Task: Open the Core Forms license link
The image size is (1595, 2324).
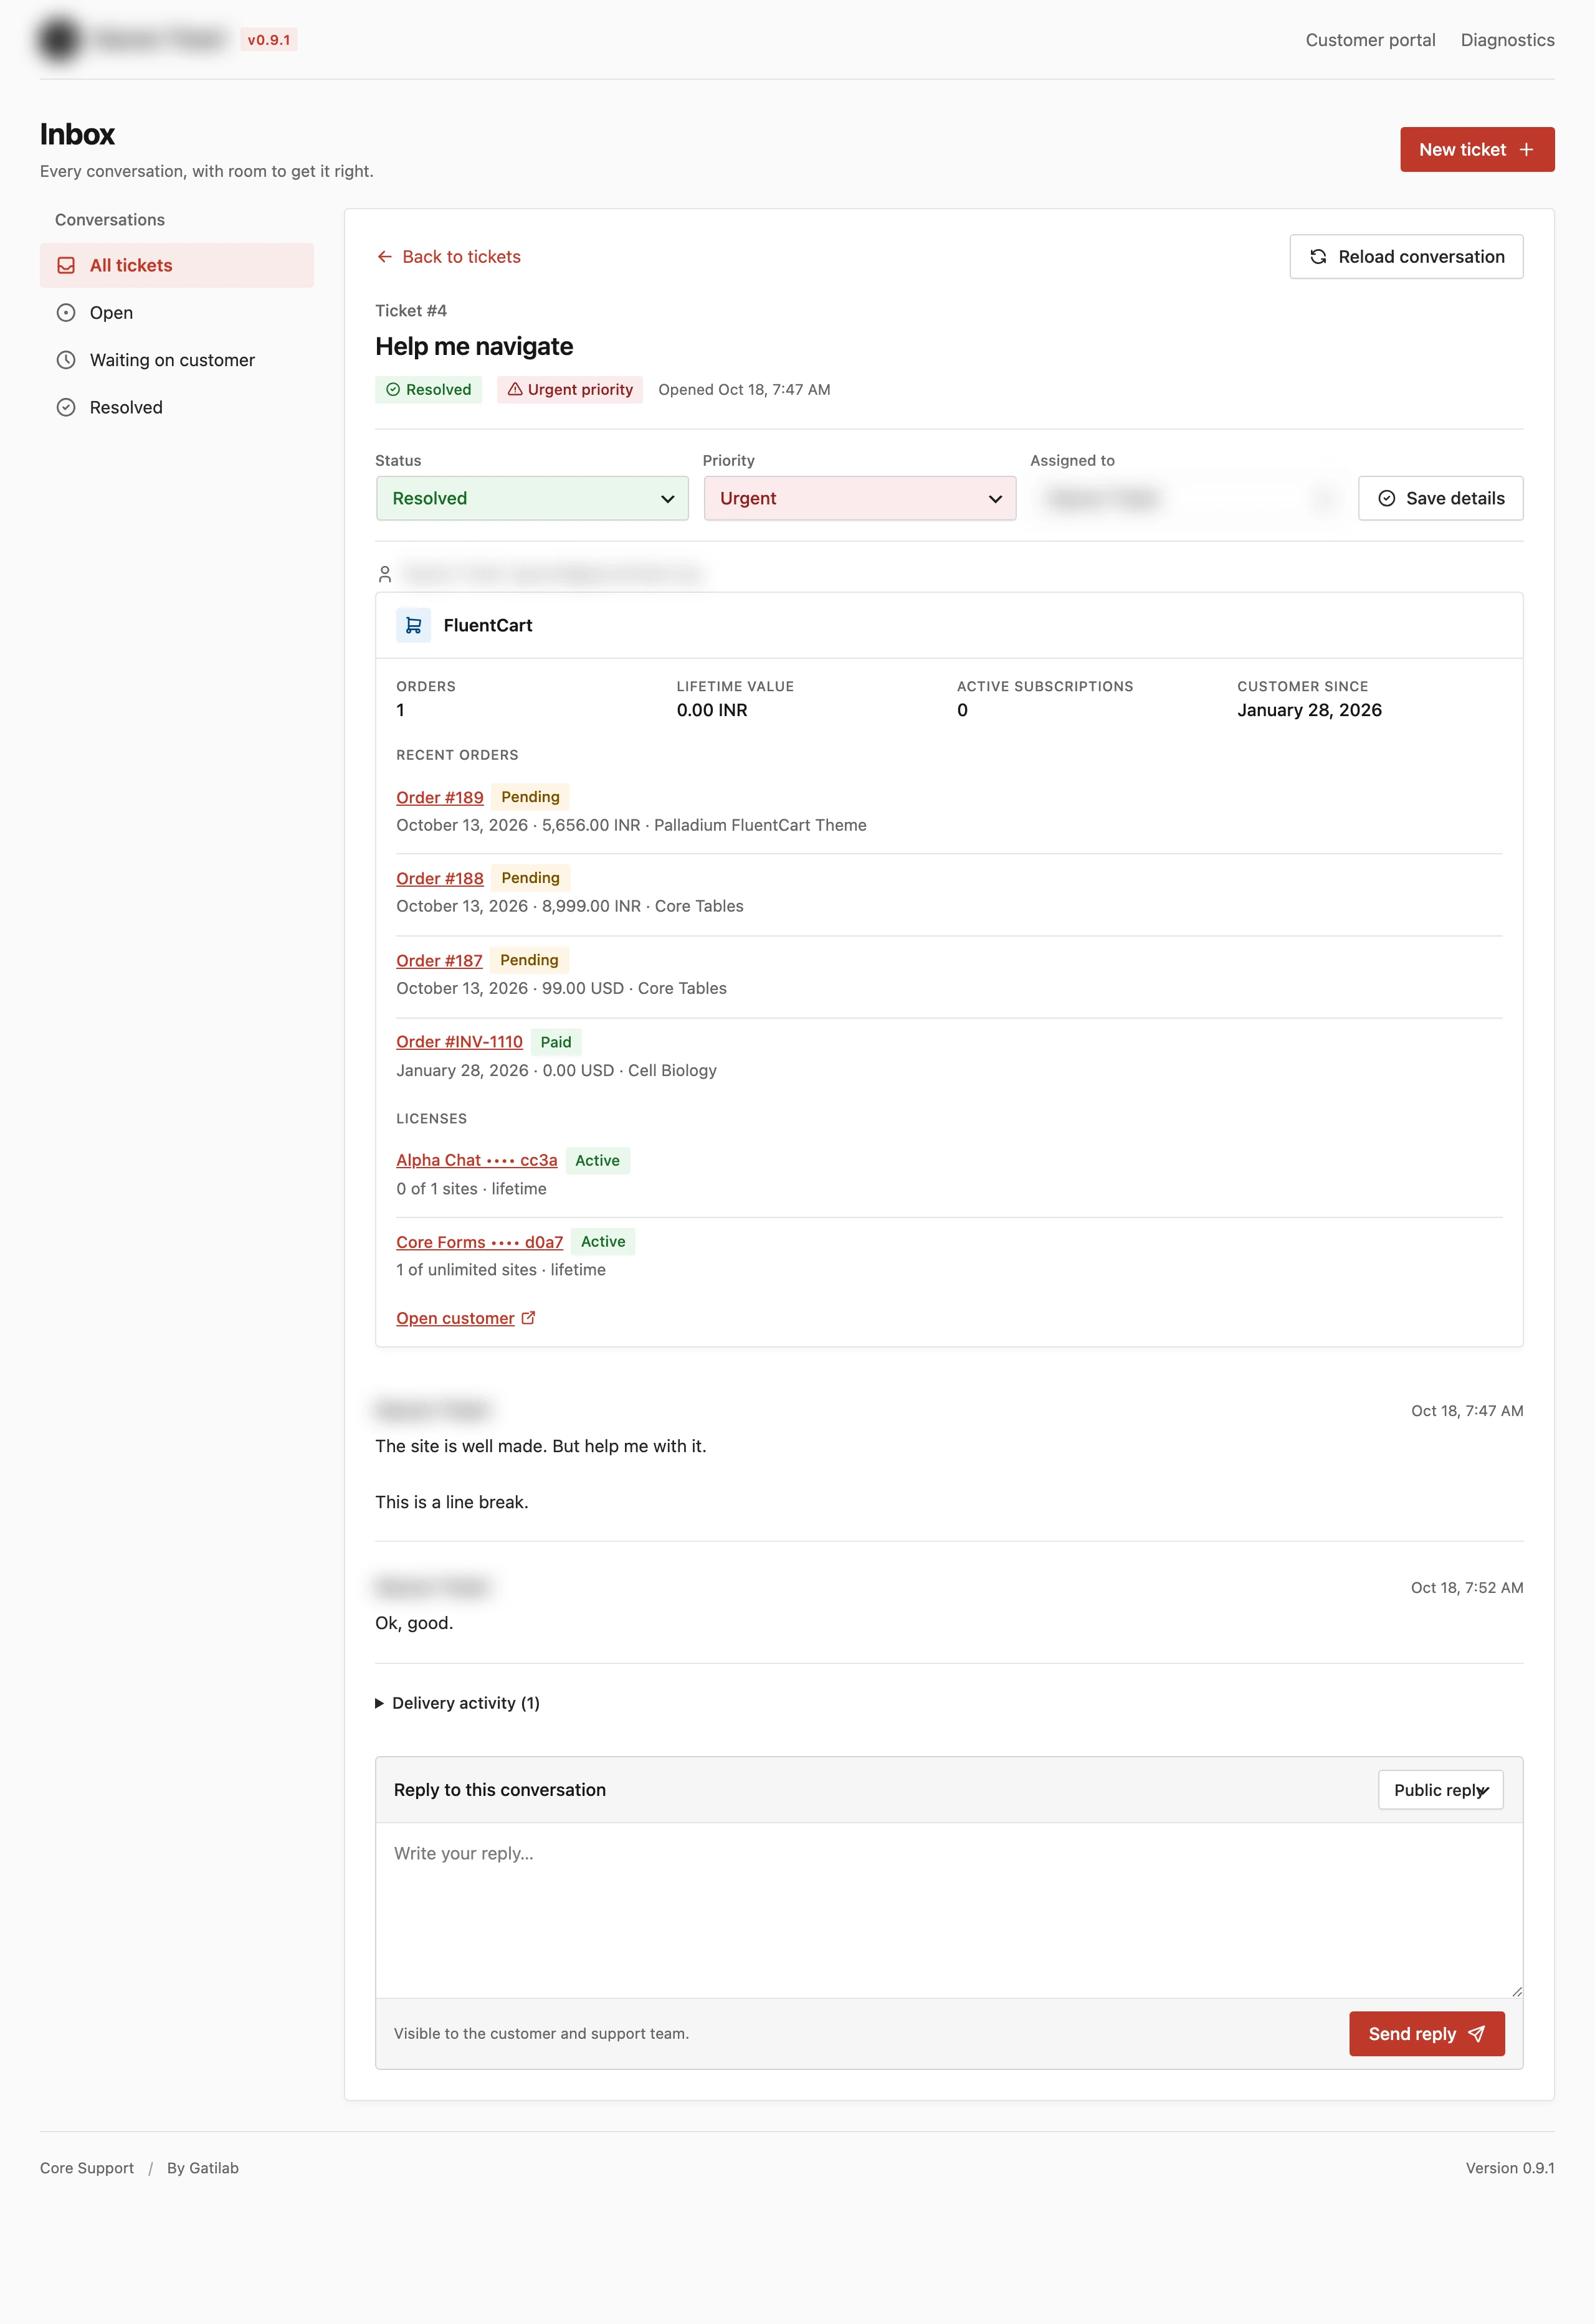Action: [479, 1242]
